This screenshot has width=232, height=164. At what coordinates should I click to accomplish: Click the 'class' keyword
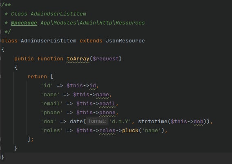(9, 41)
